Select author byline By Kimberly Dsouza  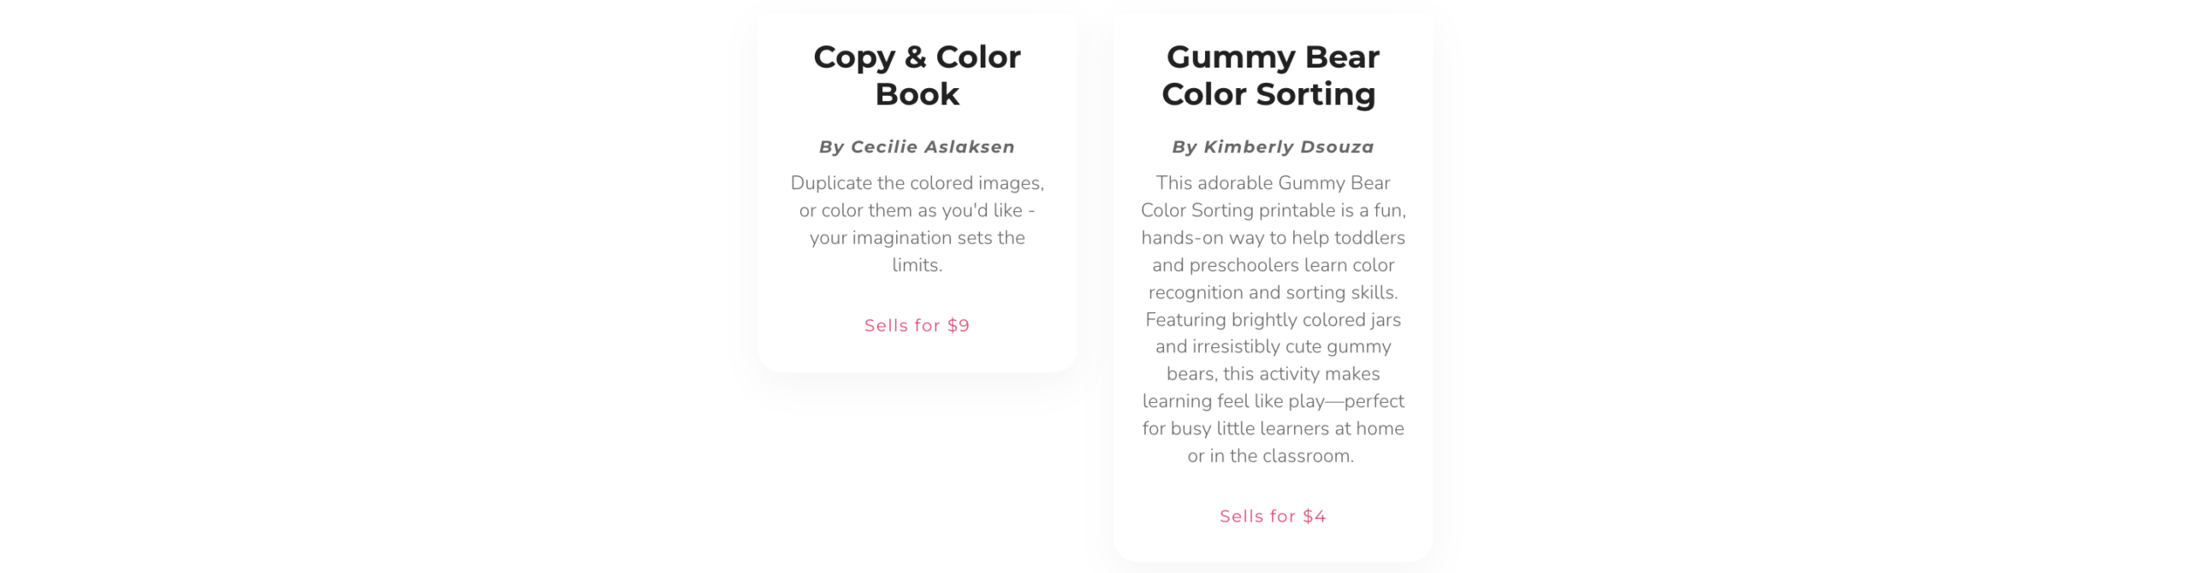[x=1272, y=147]
